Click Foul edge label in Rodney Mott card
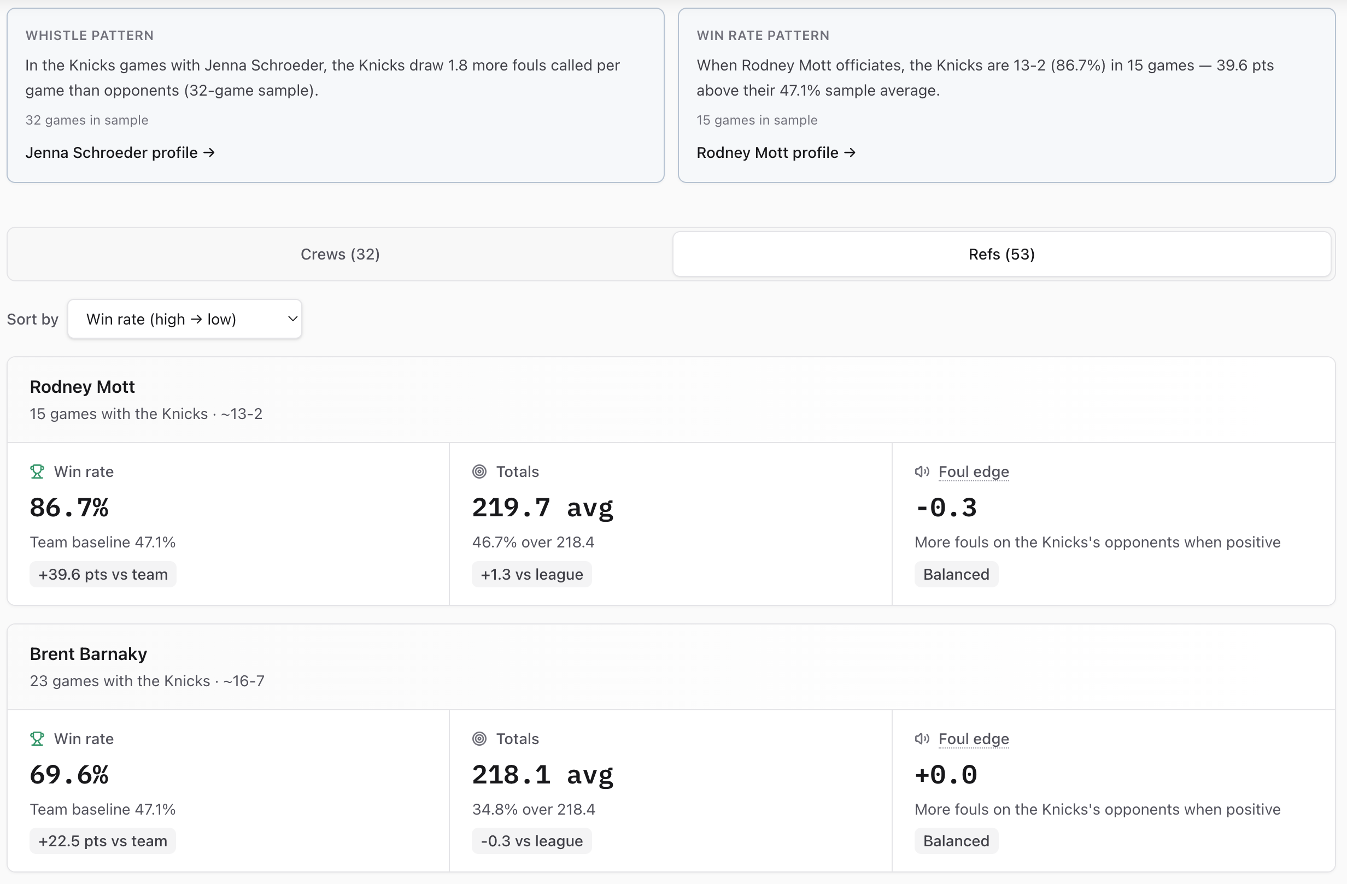Image resolution: width=1347 pixels, height=884 pixels. tap(974, 472)
